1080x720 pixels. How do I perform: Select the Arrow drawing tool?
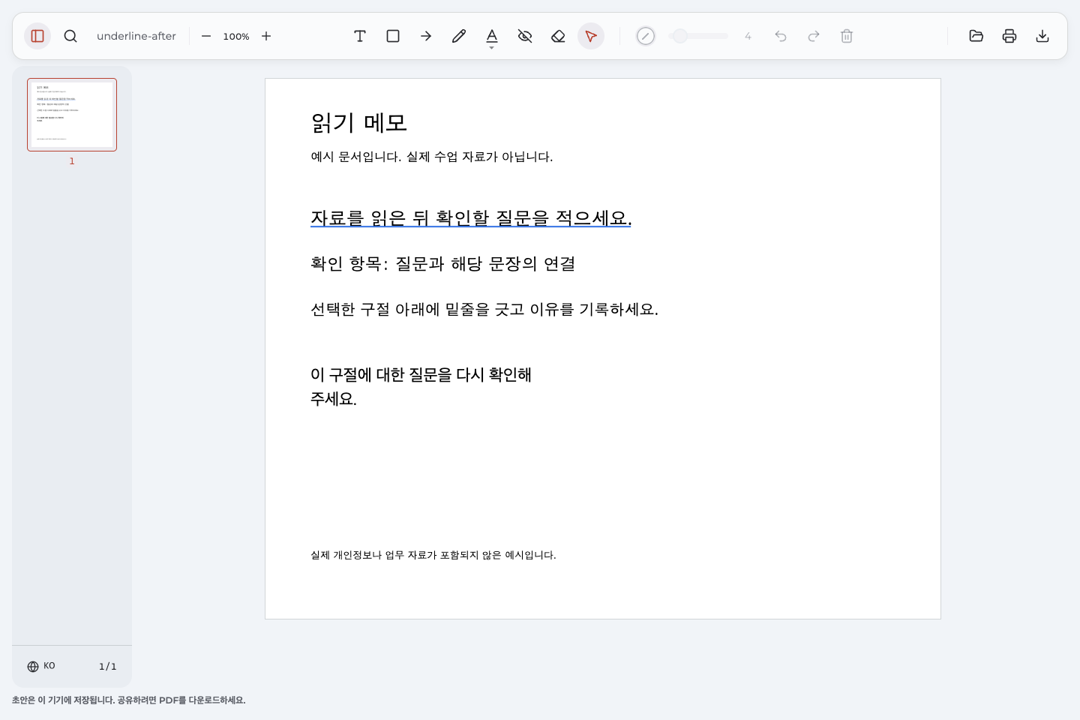point(426,36)
